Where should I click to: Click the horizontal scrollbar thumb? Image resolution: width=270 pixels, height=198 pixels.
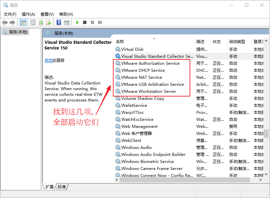(185, 180)
